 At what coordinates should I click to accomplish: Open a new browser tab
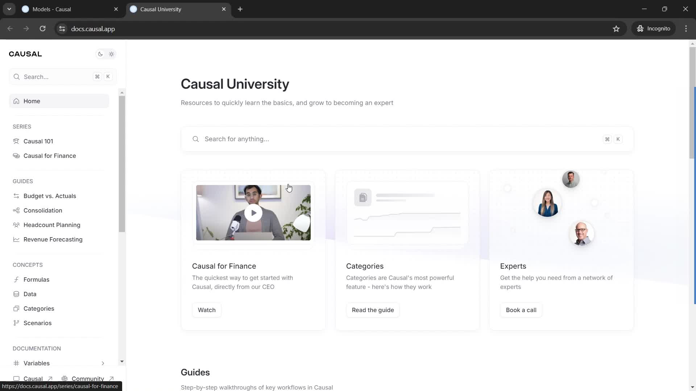pyautogui.click(x=240, y=9)
